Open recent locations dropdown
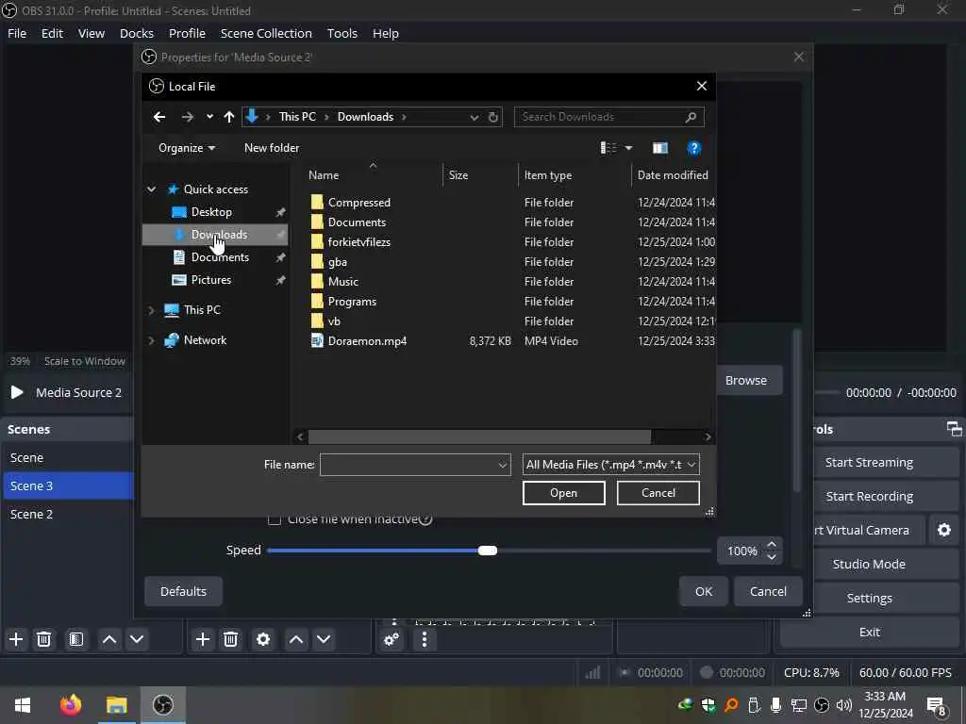Viewport: 966px width, 724px height. point(209,117)
